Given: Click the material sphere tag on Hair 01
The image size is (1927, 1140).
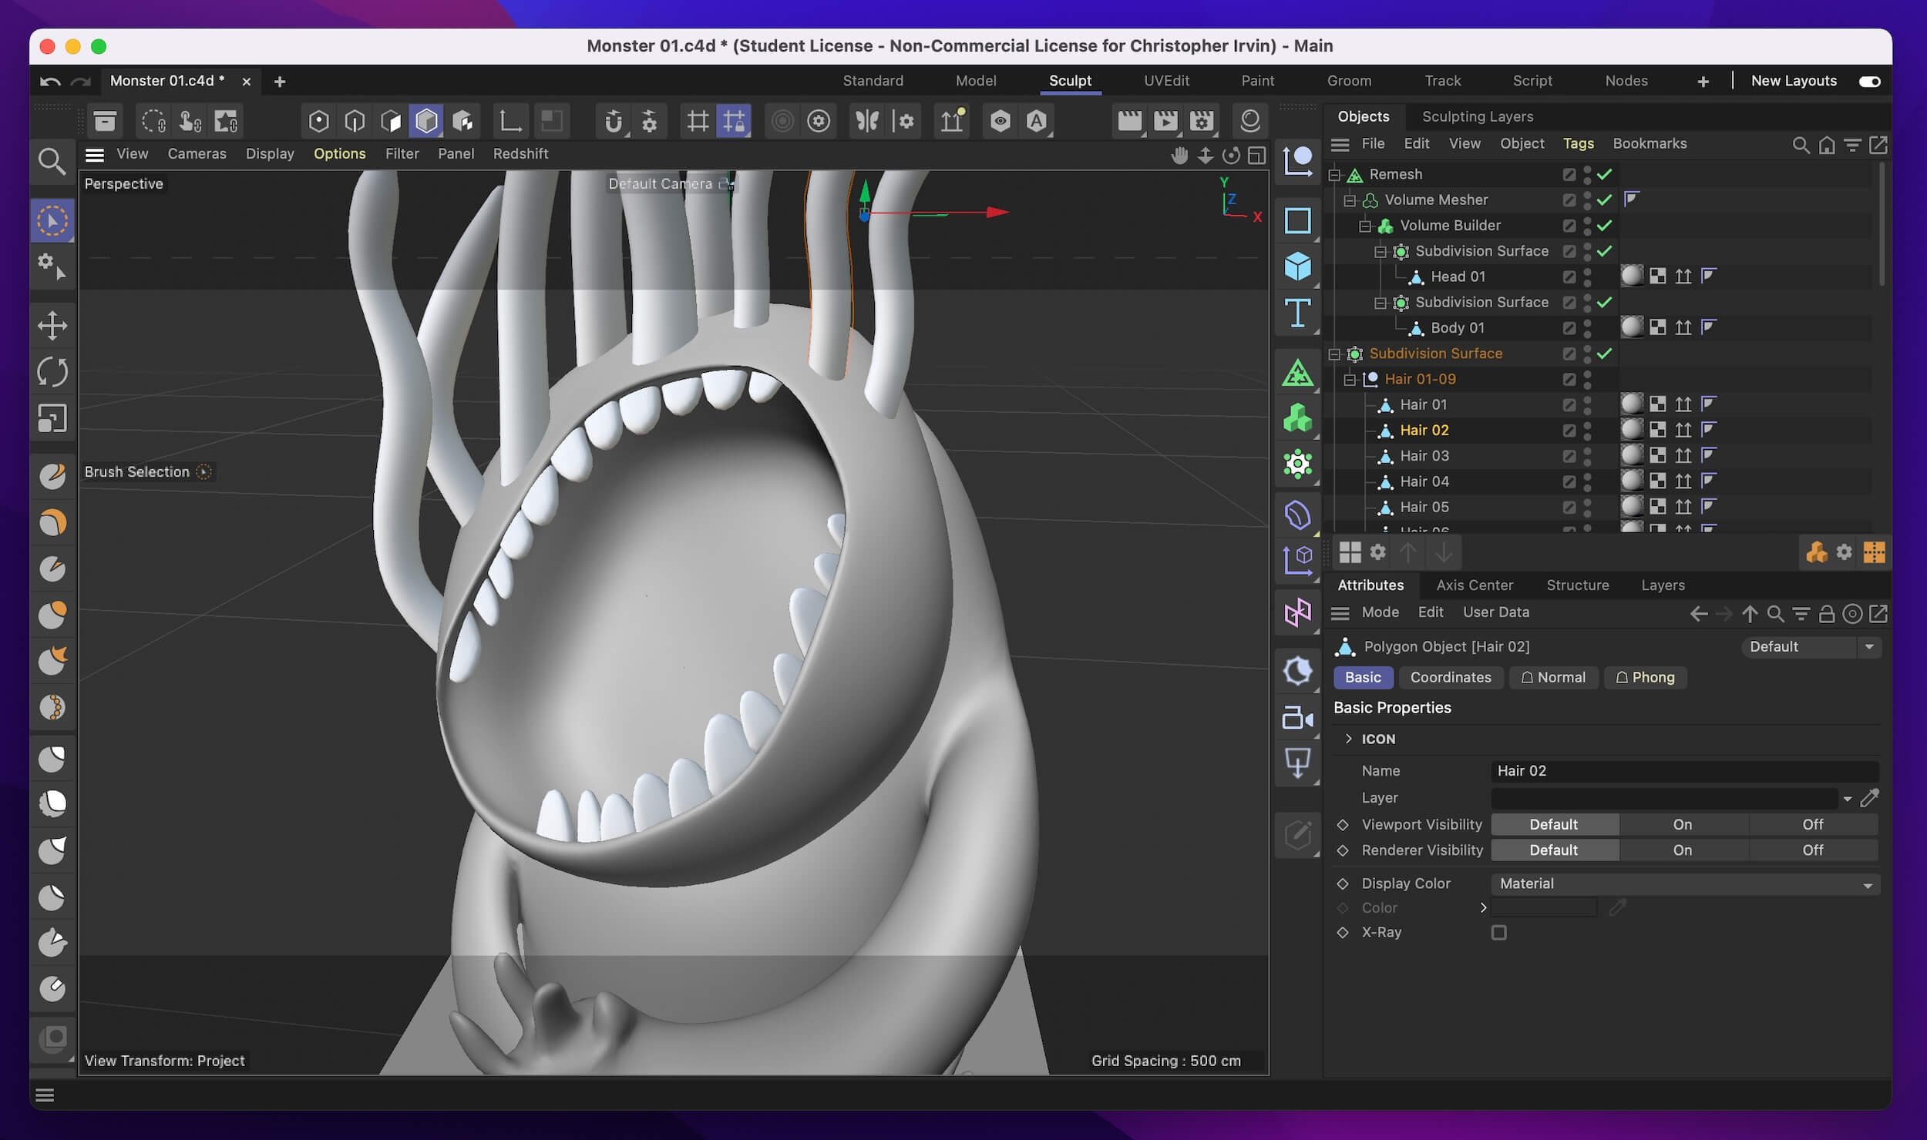Looking at the screenshot, I should click(x=1632, y=404).
